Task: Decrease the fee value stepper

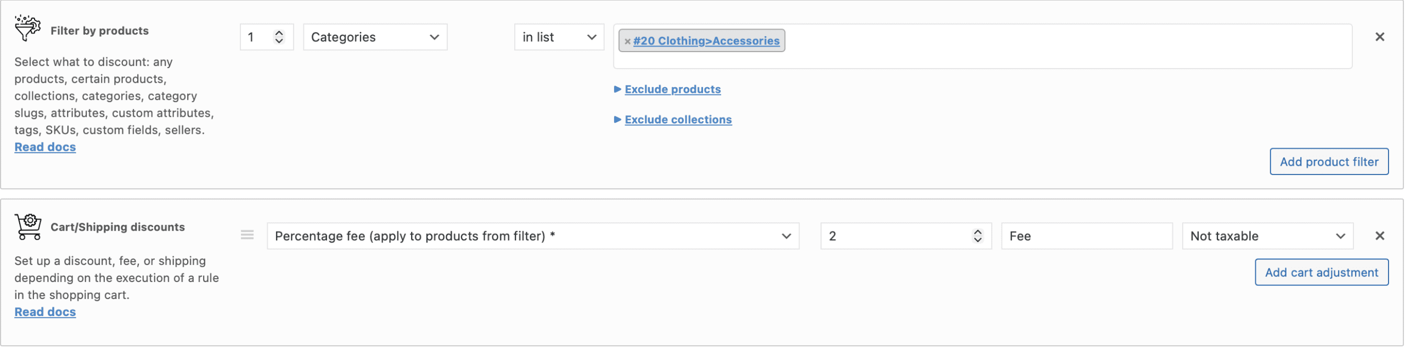Action: click(977, 240)
